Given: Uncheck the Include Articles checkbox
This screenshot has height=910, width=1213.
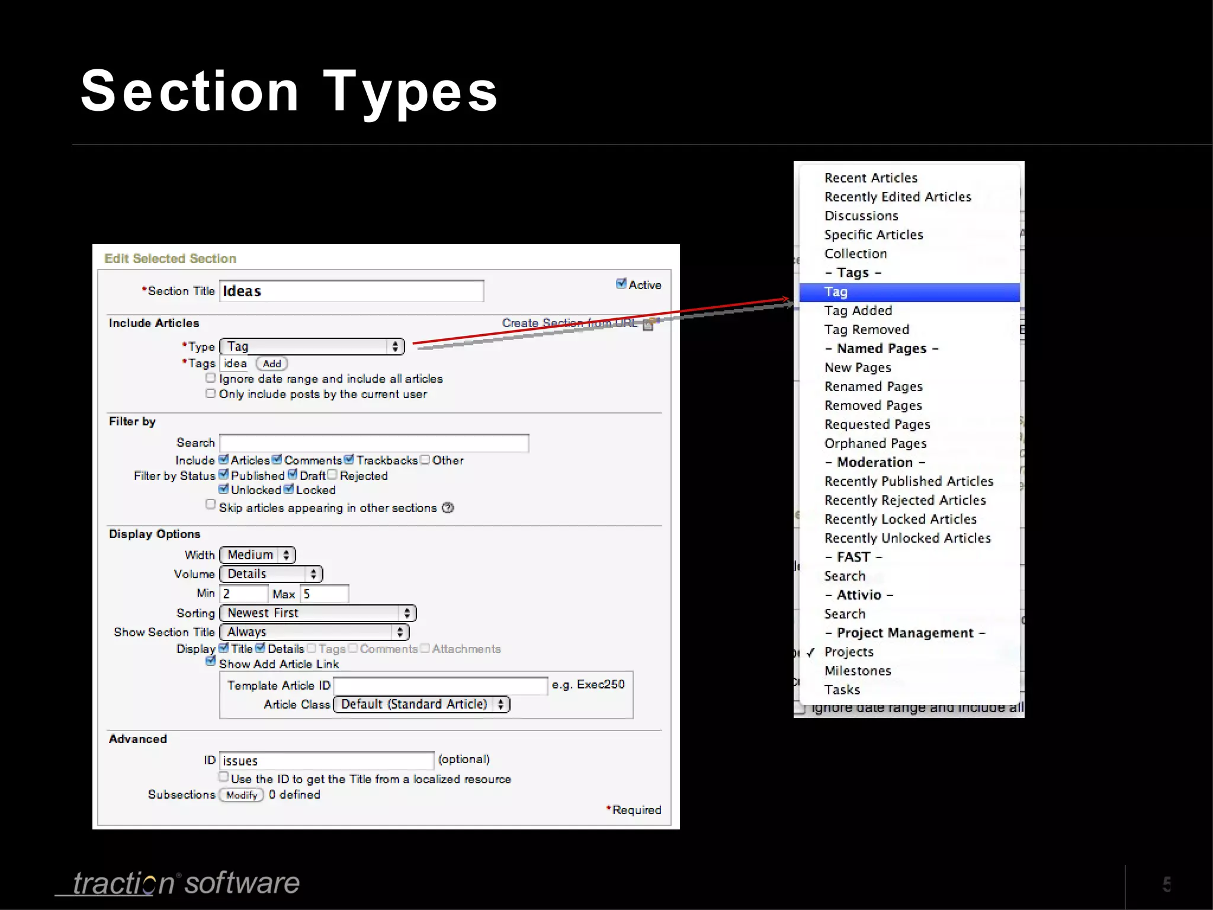Looking at the screenshot, I should 223,460.
